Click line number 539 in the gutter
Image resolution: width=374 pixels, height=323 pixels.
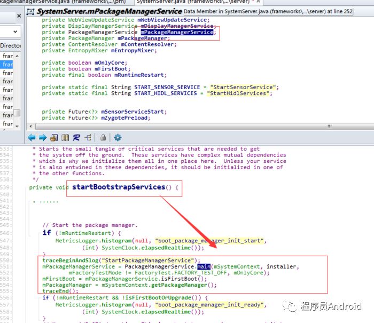coord(5,187)
